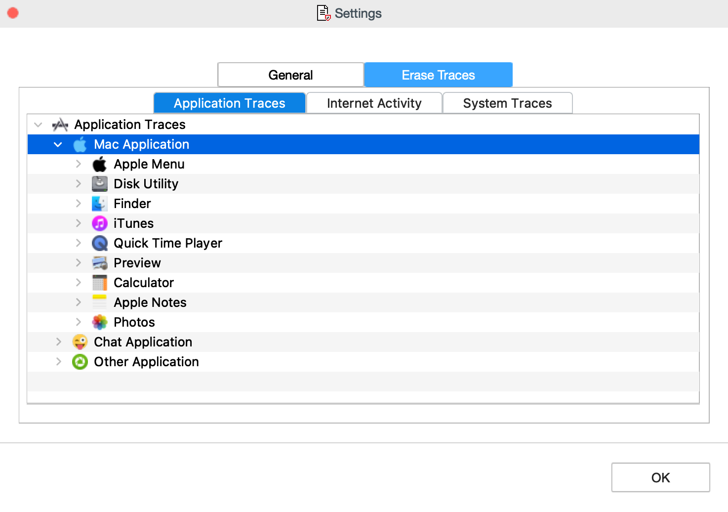728x512 pixels.
Task: Click the Disk Utility drive icon
Action: click(100, 184)
